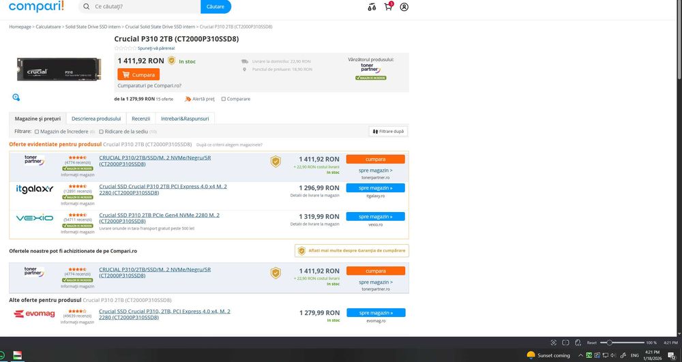682x362 pixels.
Task: Click the zoom magnifier under product image
Action: pyautogui.click(x=16, y=97)
